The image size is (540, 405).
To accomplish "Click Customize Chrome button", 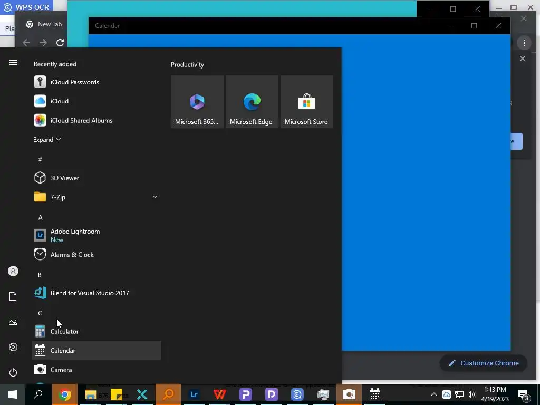I will click(484, 363).
